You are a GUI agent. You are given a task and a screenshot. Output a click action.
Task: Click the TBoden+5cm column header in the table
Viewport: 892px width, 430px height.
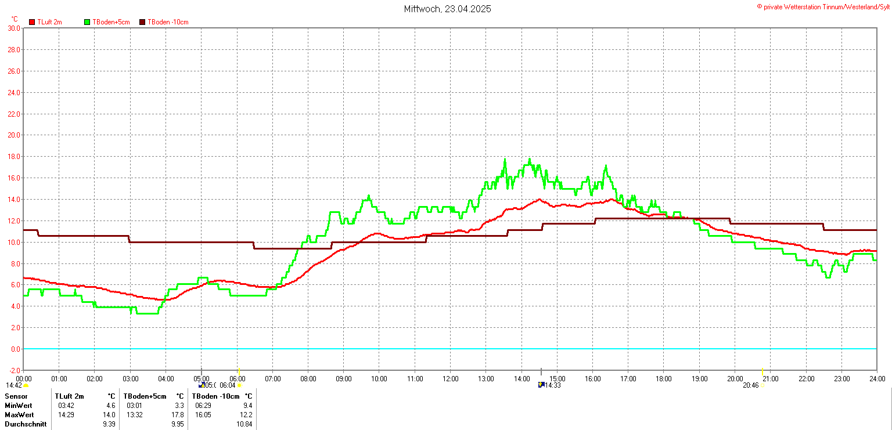tap(145, 396)
